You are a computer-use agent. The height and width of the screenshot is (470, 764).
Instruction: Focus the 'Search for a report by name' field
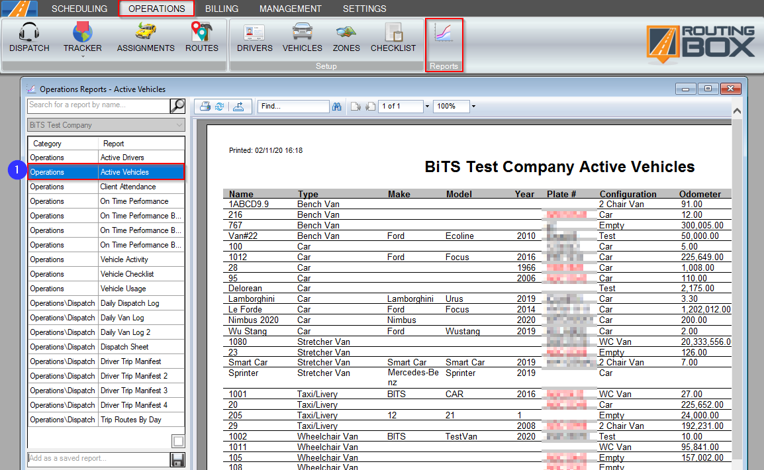[x=99, y=106]
